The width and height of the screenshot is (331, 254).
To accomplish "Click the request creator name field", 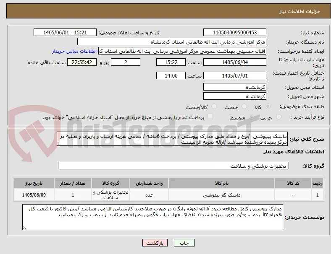I will (182, 51).
